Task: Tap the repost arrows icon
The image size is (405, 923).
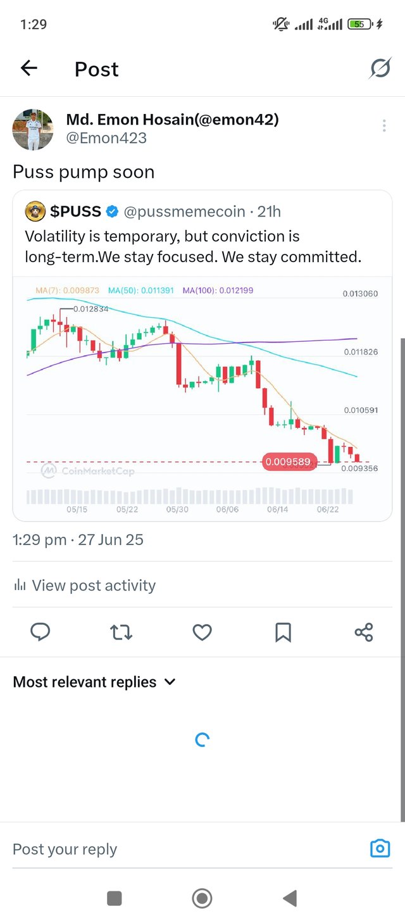Action: click(121, 632)
